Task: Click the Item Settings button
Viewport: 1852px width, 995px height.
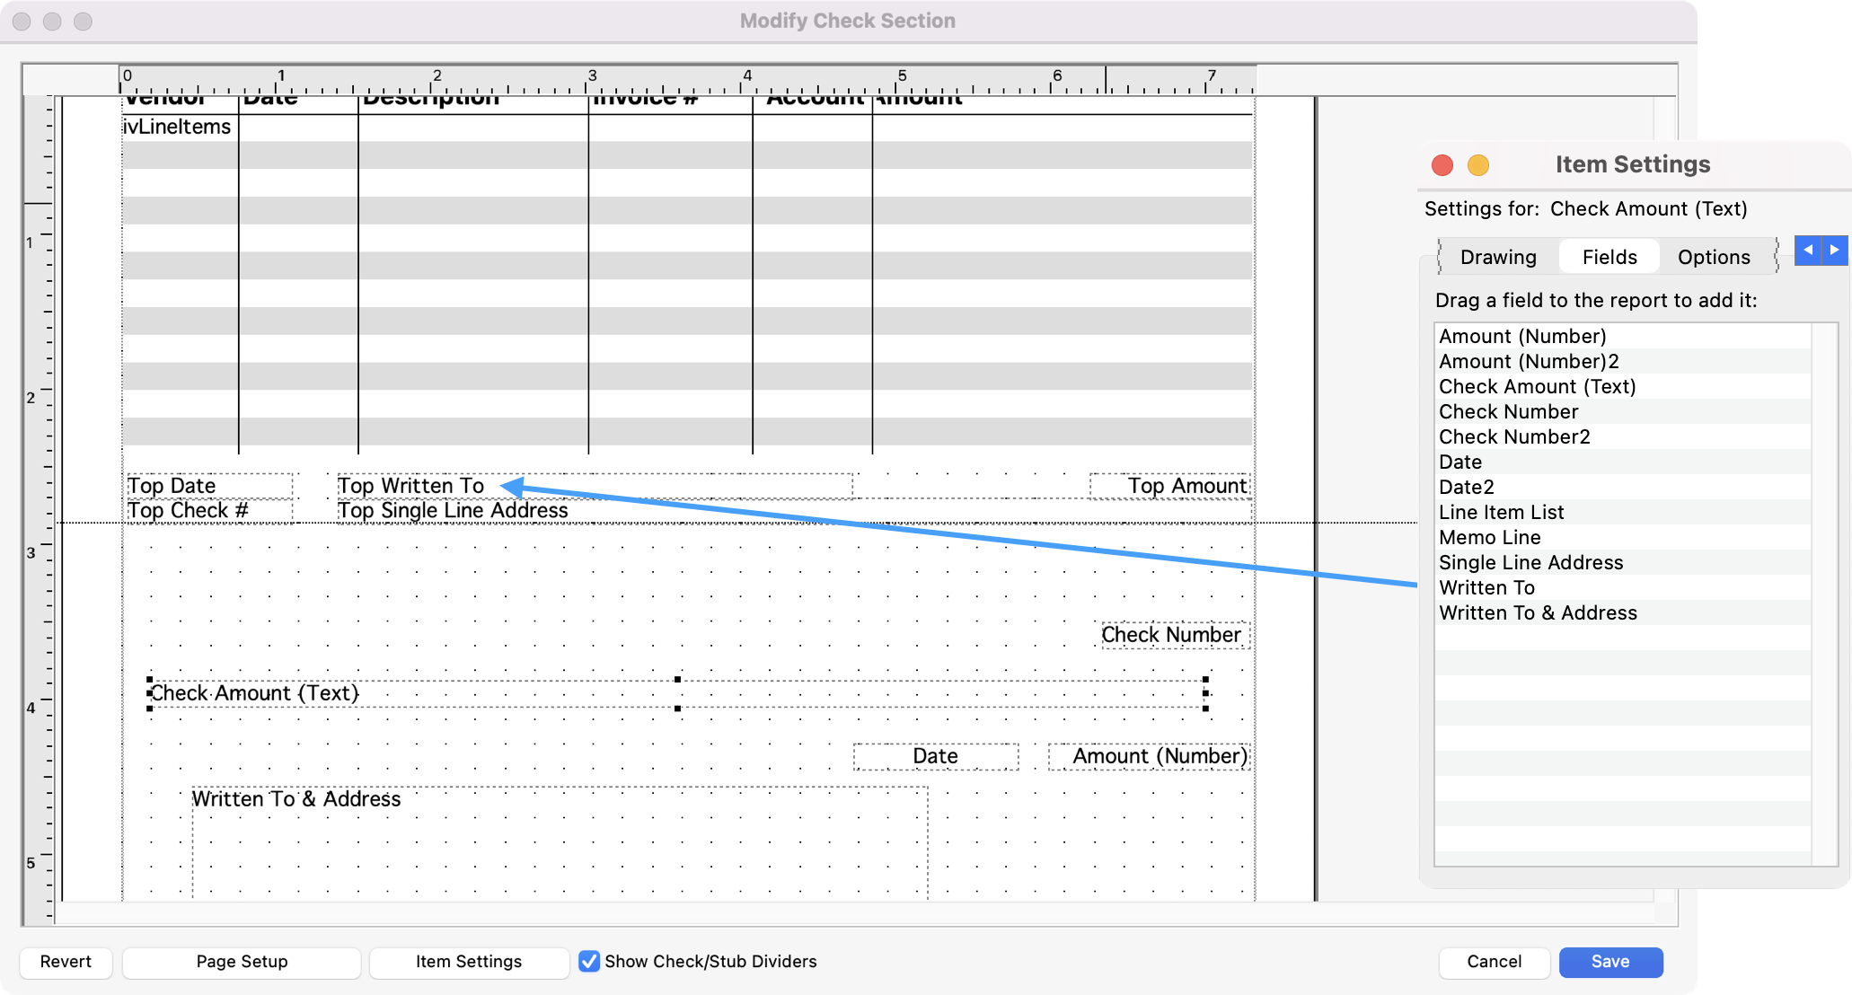Action: pos(468,961)
